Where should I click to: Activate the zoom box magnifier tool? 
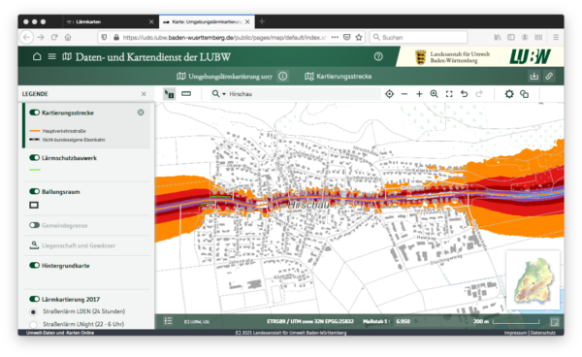434,94
